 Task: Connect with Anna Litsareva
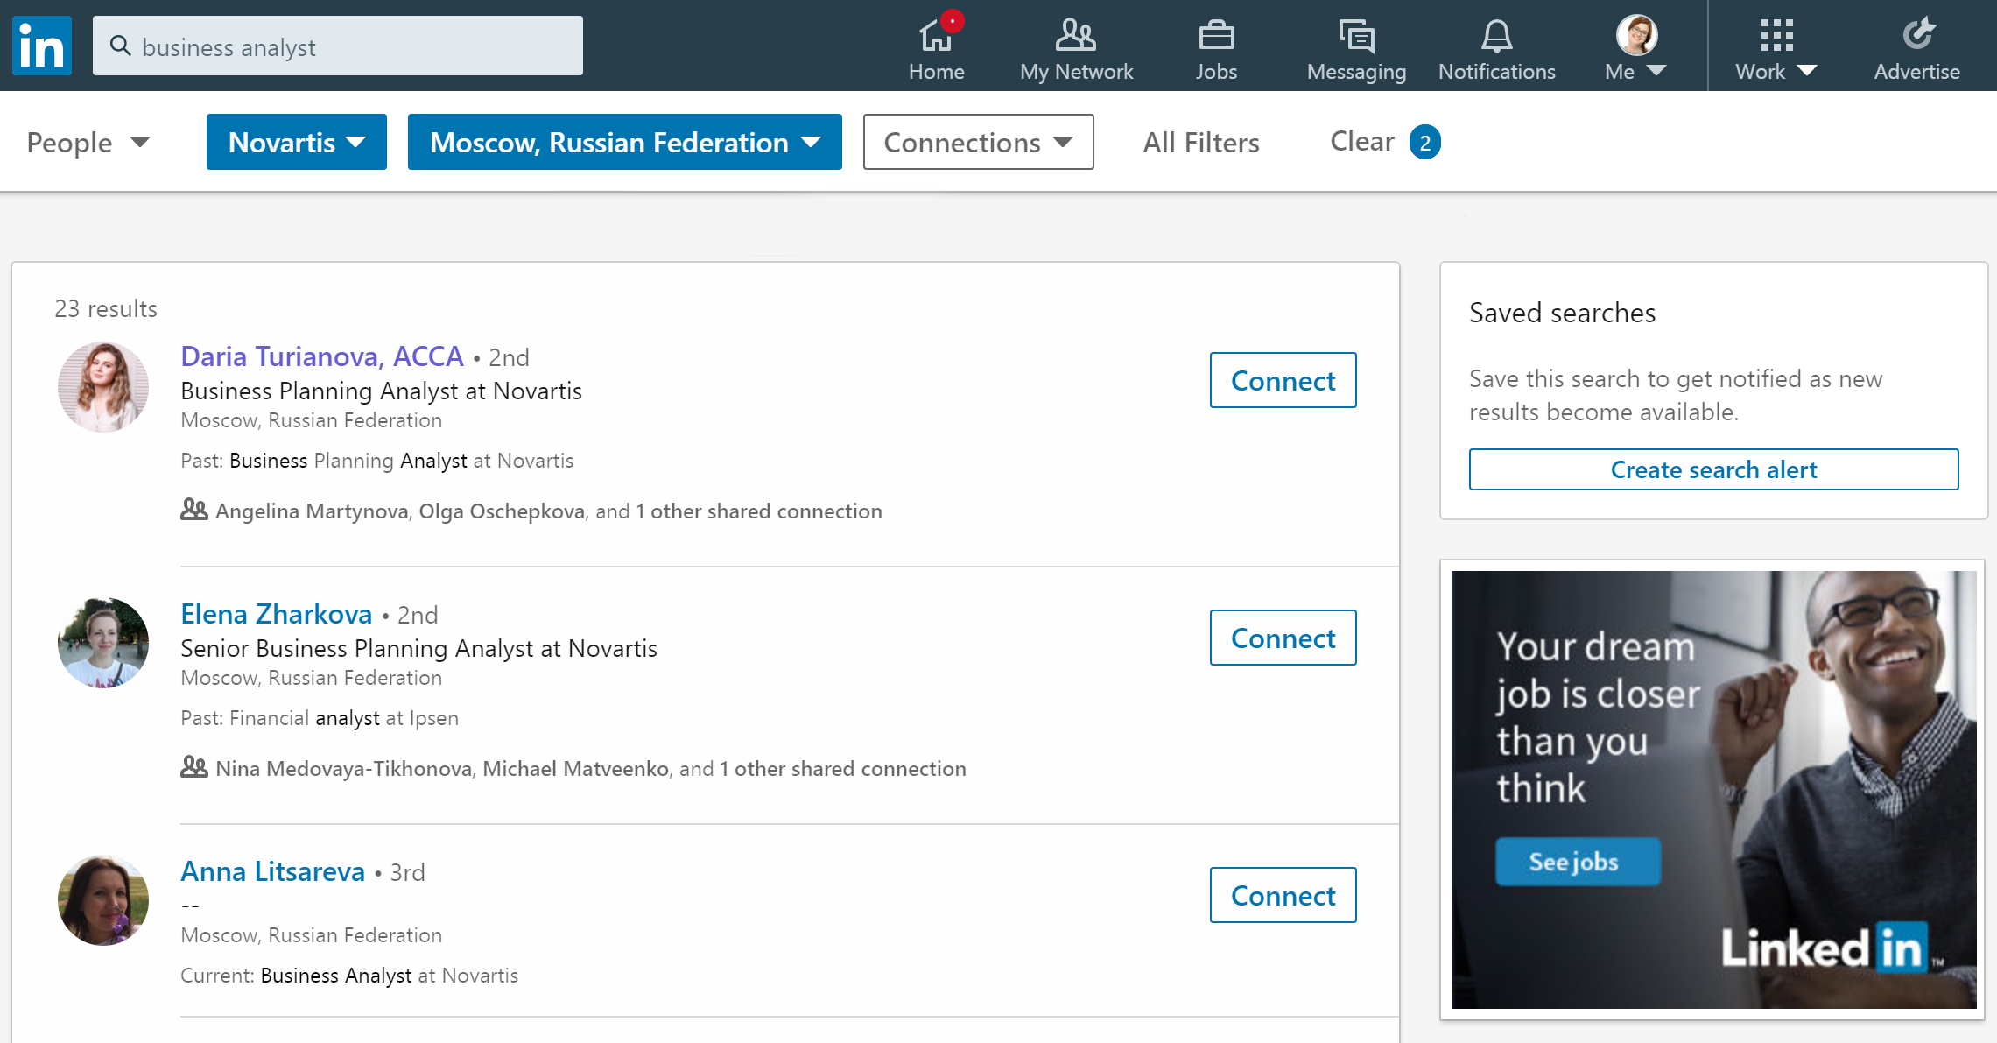[x=1283, y=895]
